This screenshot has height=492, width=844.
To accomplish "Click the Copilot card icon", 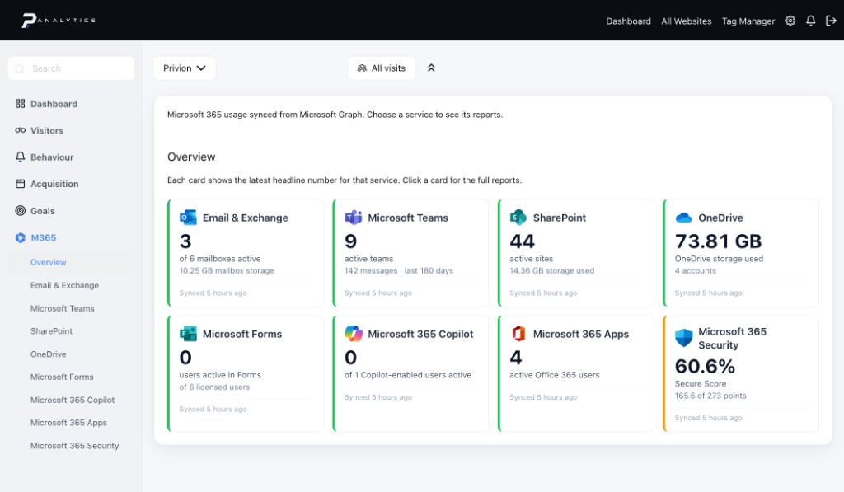I will click(x=353, y=334).
